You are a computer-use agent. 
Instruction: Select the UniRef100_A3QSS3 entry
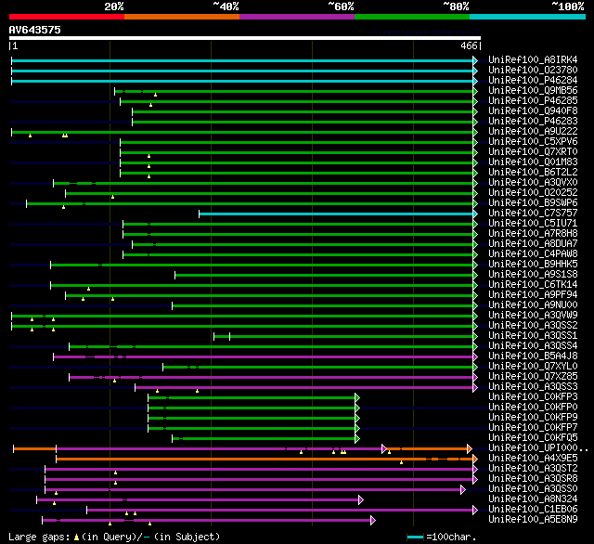(533, 387)
